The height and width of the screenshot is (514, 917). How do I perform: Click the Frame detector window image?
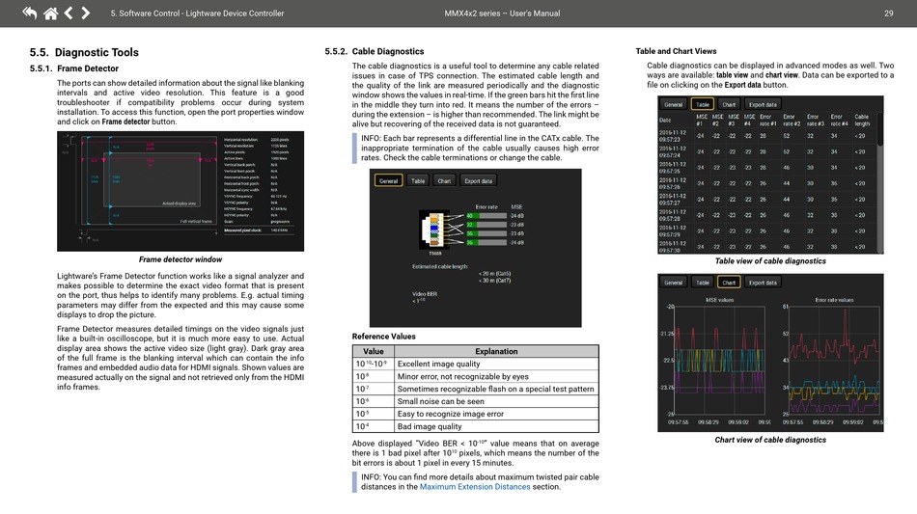(181, 191)
